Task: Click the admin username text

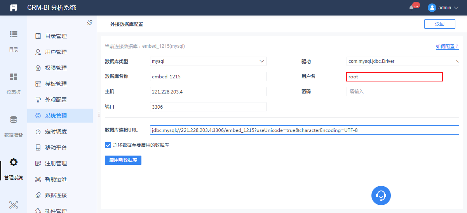Action: click(444, 8)
